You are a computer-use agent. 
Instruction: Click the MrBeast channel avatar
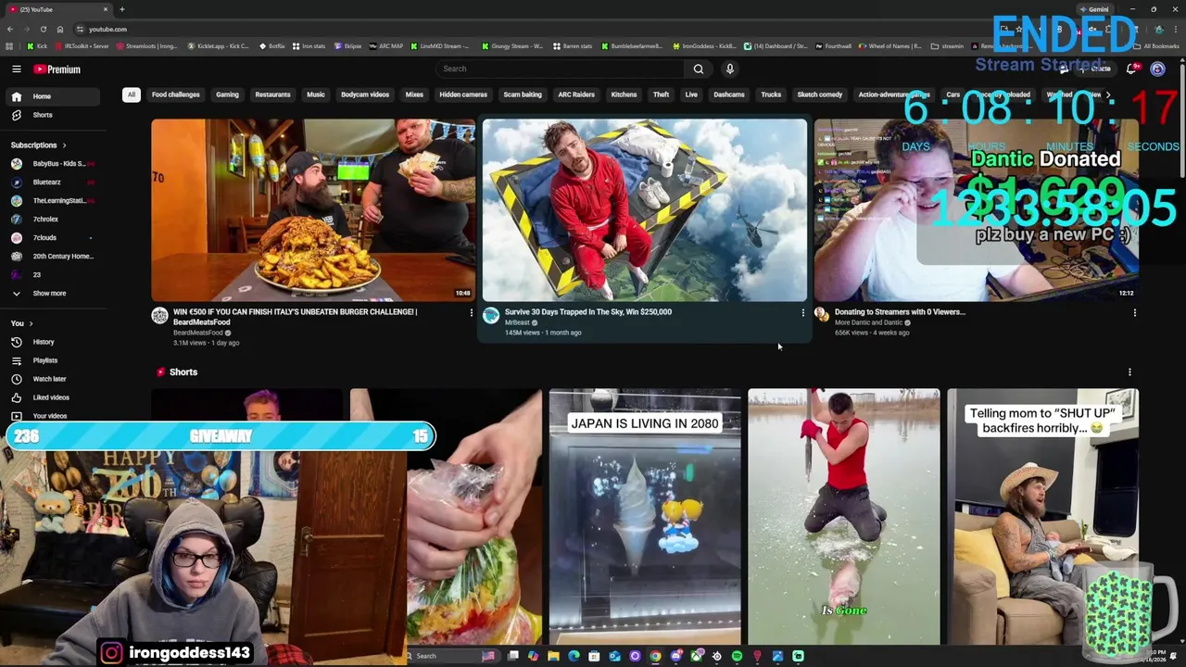tap(491, 316)
